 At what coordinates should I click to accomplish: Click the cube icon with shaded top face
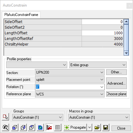click(31, 127)
